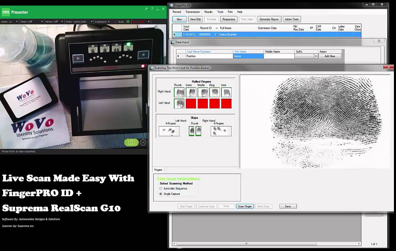The height and width of the screenshot is (251, 396).
Task: Click the Skip Finger button
Action: [186, 206]
